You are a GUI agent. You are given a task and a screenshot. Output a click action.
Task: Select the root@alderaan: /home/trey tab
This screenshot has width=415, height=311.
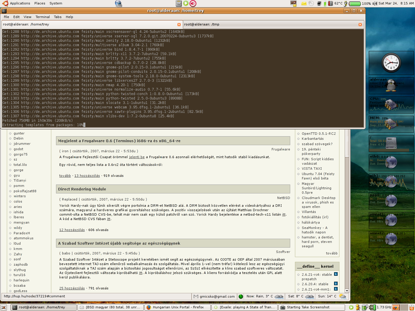pos(92,24)
